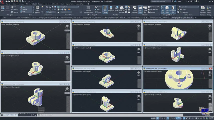The image size is (214, 120).
Task: Expand the Visual Styles panel
Action: 69,15
